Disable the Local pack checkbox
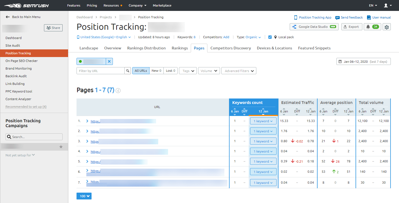This screenshot has height=203, width=399. pos(270,37)
